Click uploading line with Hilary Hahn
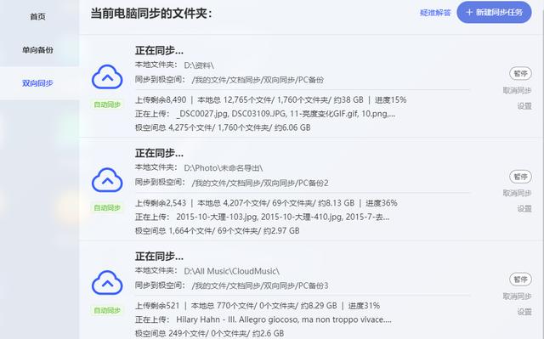 [x=263, y=319]
